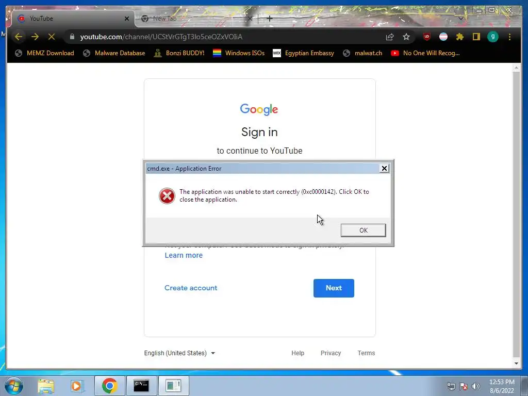Click the striped round extension icon
The width and height of the screenshot is (528, 396).
(x=443, y=37)
